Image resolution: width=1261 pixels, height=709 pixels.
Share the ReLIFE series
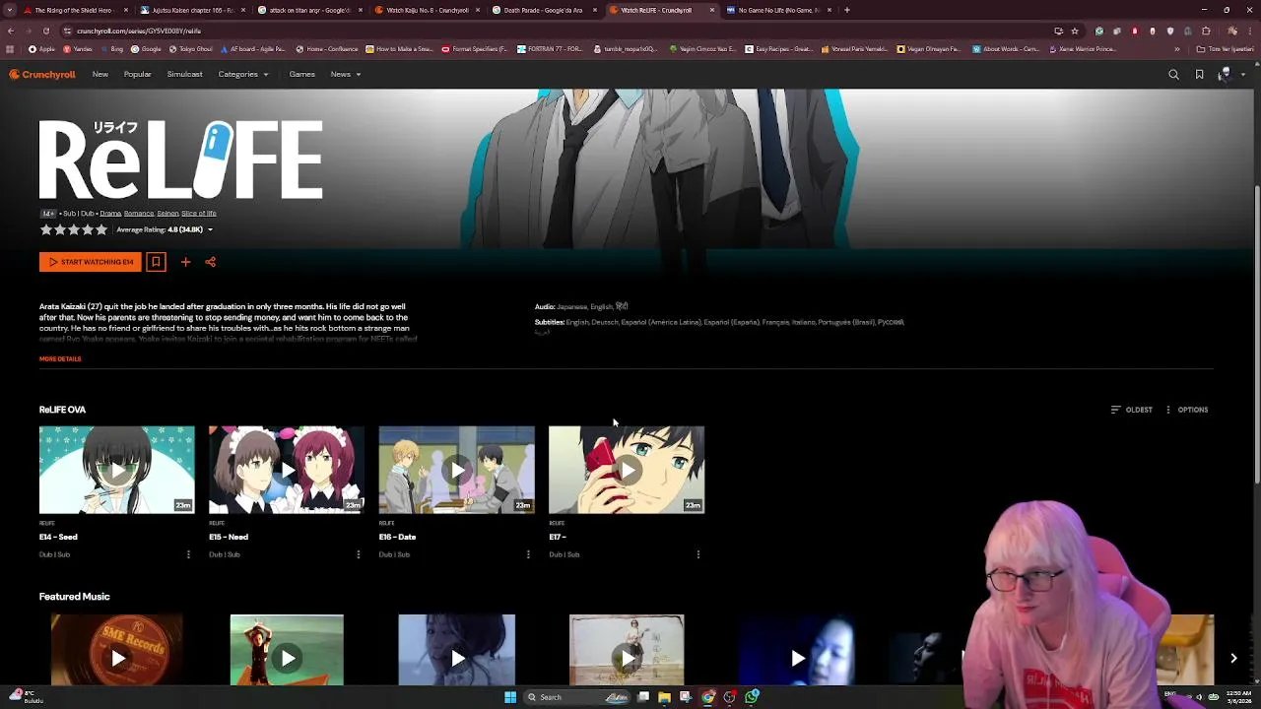[x=210, y=262]
